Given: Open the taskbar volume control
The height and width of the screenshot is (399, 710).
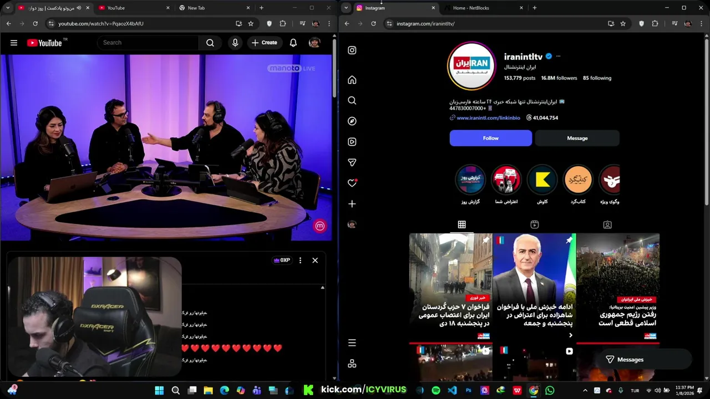Looking at the screenshot, I should point(658,391).
